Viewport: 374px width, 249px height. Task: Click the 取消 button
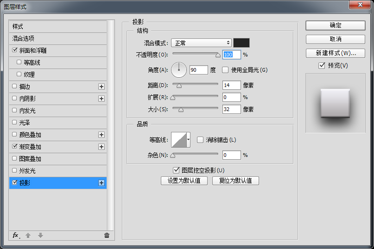(336, 39)
